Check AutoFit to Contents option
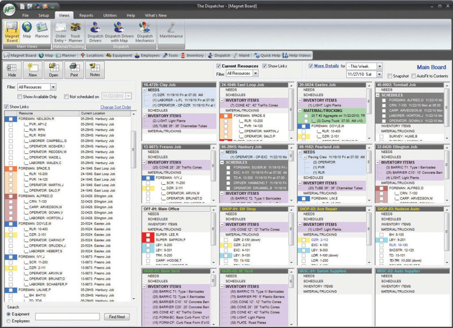Screen dimensions: 453x328 pos(414,76)
